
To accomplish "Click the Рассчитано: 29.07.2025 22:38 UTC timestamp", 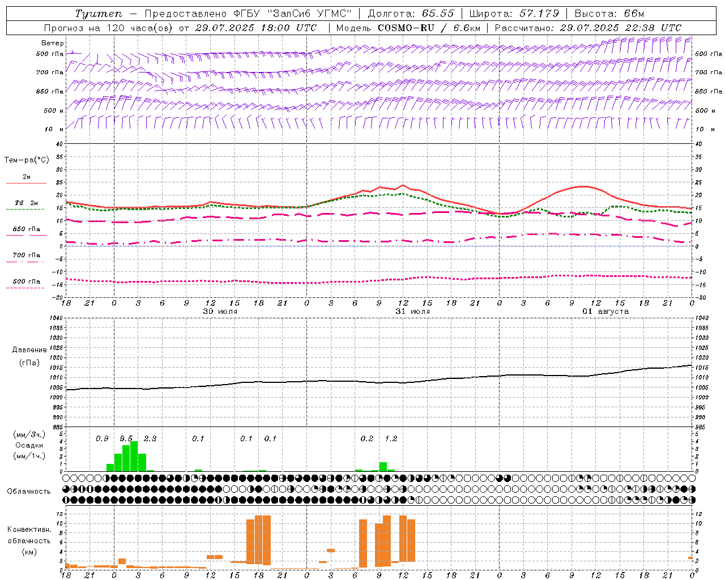I will coord(588,28).
